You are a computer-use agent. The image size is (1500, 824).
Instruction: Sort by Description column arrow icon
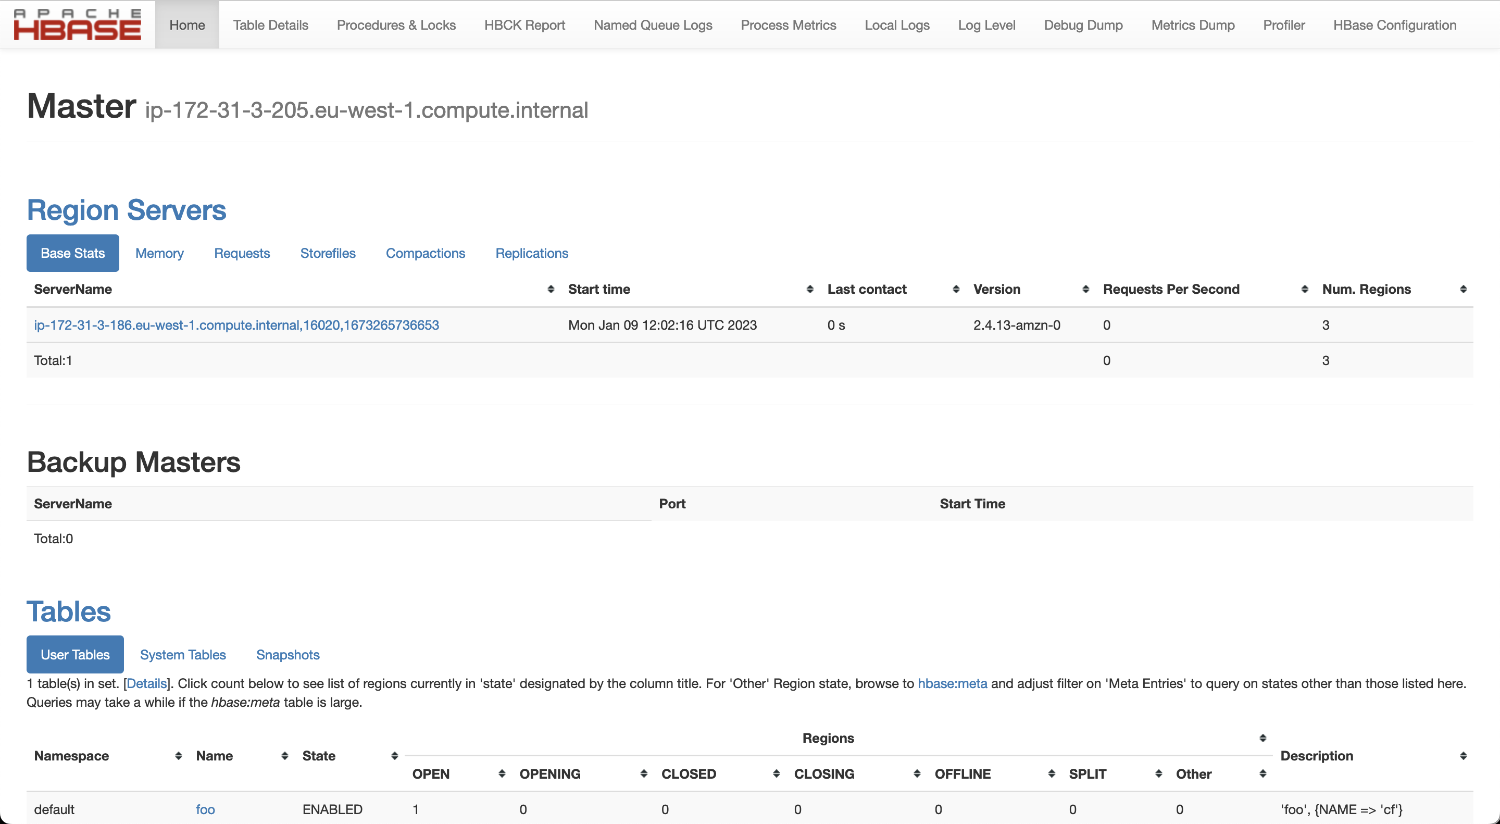click(x=1464, y=756)
